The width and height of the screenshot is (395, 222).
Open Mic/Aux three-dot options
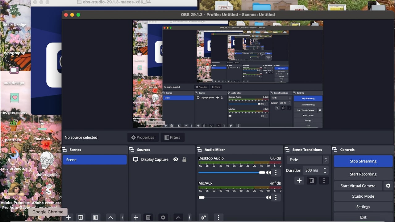(x=276, y=197)
